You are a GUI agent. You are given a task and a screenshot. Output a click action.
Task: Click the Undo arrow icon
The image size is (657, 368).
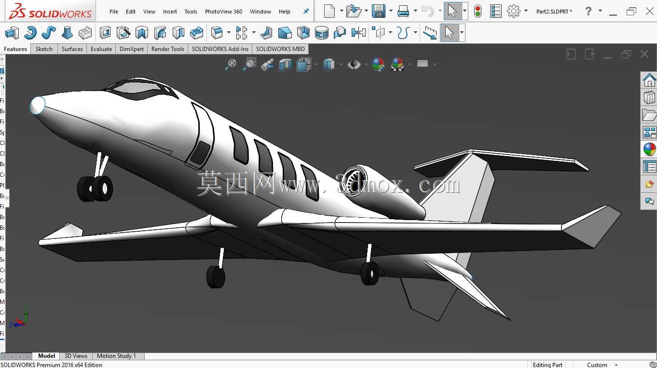[427, 11]
